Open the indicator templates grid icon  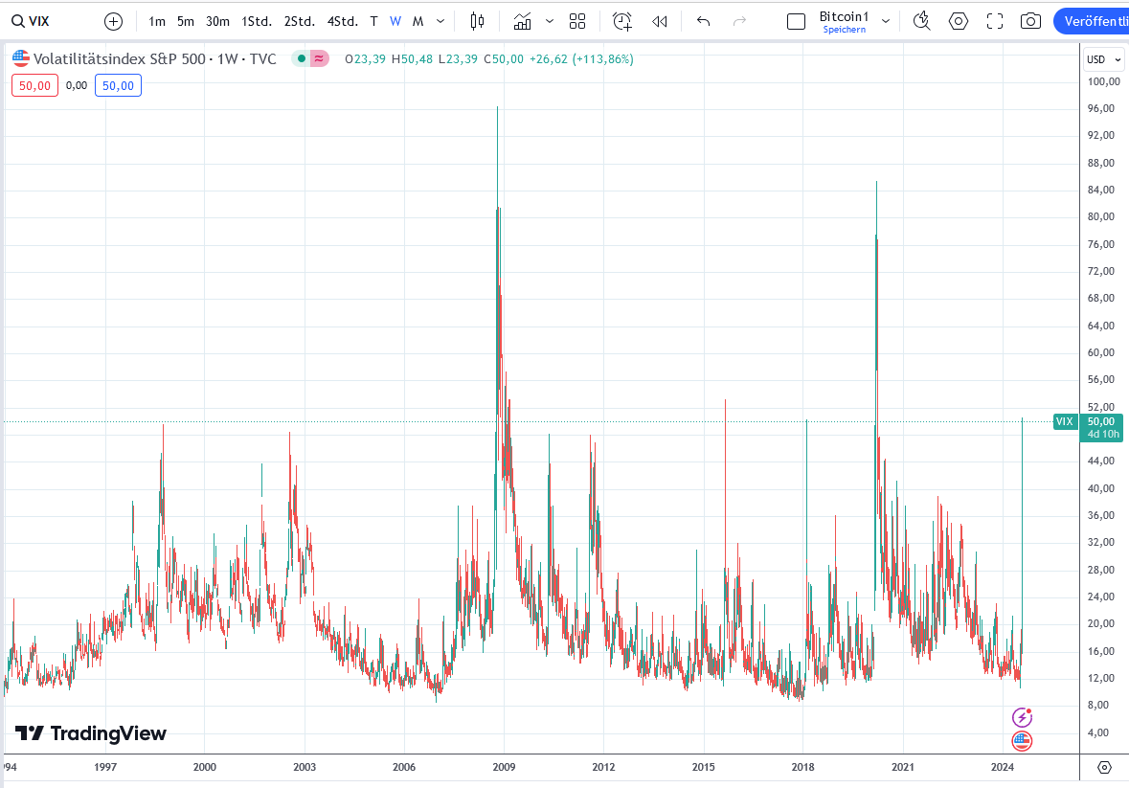coord(577,21)
